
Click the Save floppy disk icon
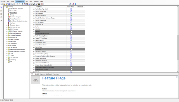coord(9,4)
